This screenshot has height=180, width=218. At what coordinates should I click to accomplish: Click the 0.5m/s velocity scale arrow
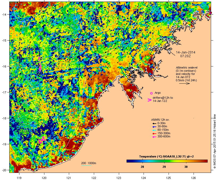coord(184,83)
